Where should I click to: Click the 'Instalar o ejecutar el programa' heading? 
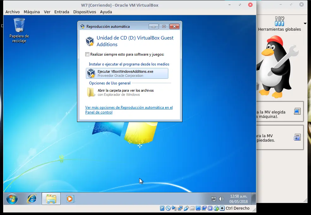point(129,64)
